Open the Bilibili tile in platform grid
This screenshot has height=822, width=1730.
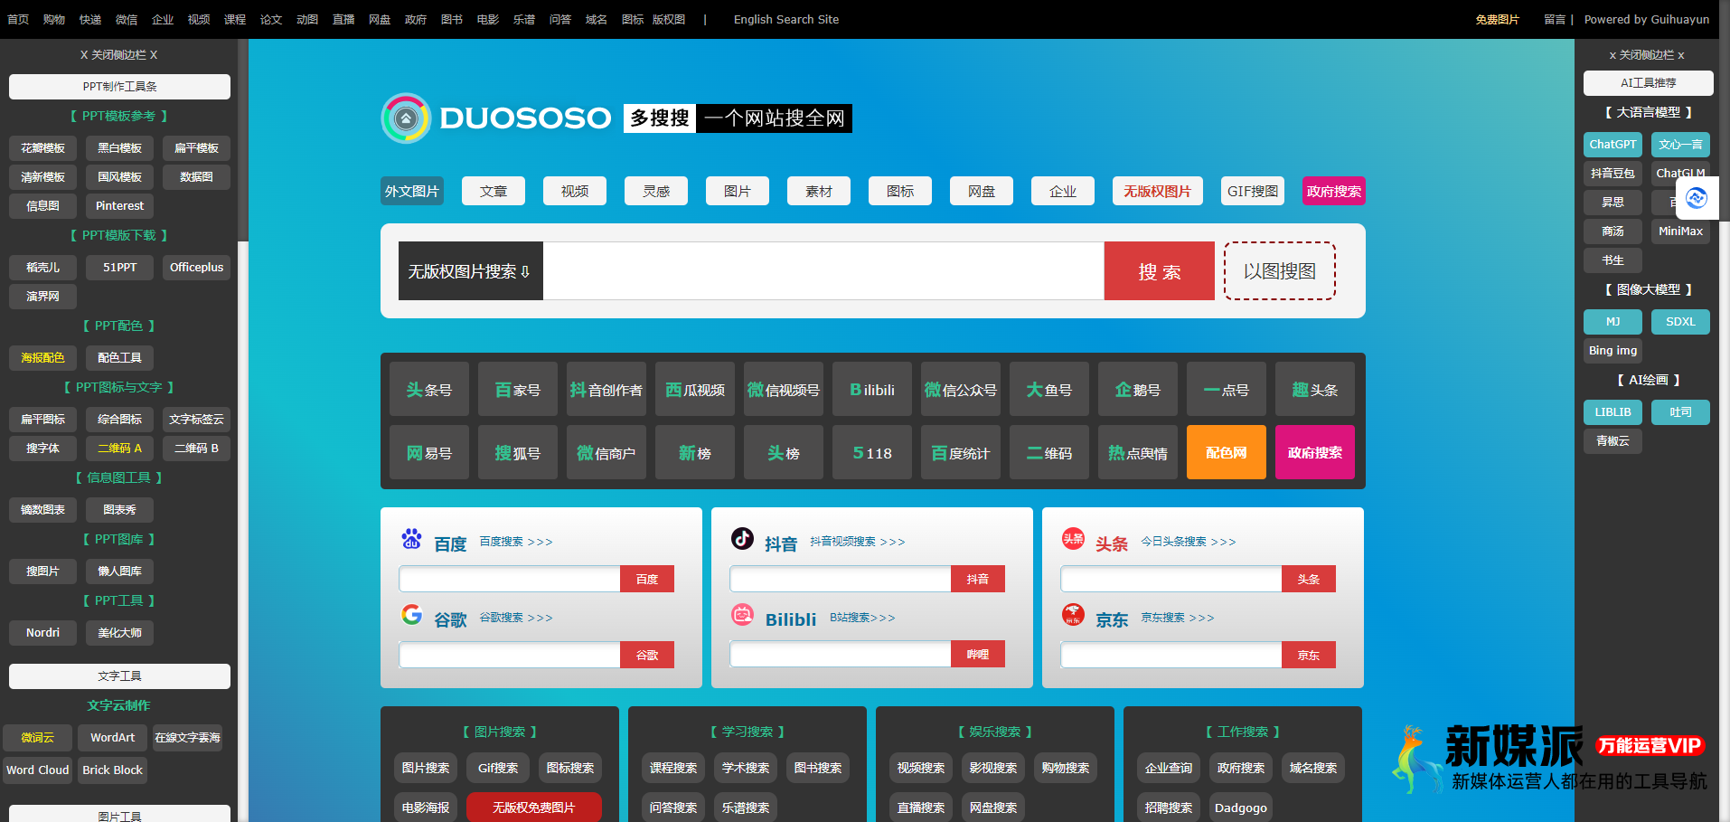tap(872, 389)
